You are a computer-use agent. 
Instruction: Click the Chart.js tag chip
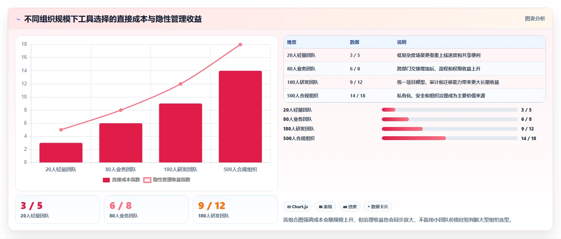pyautogui.click(x=298, y=207)
